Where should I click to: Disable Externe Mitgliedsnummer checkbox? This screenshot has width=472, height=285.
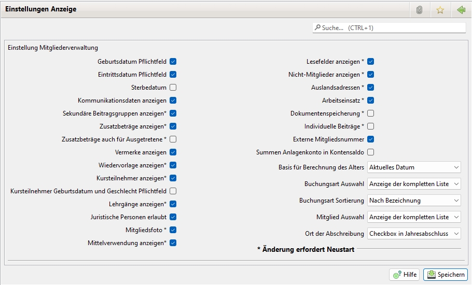point(370,139)
